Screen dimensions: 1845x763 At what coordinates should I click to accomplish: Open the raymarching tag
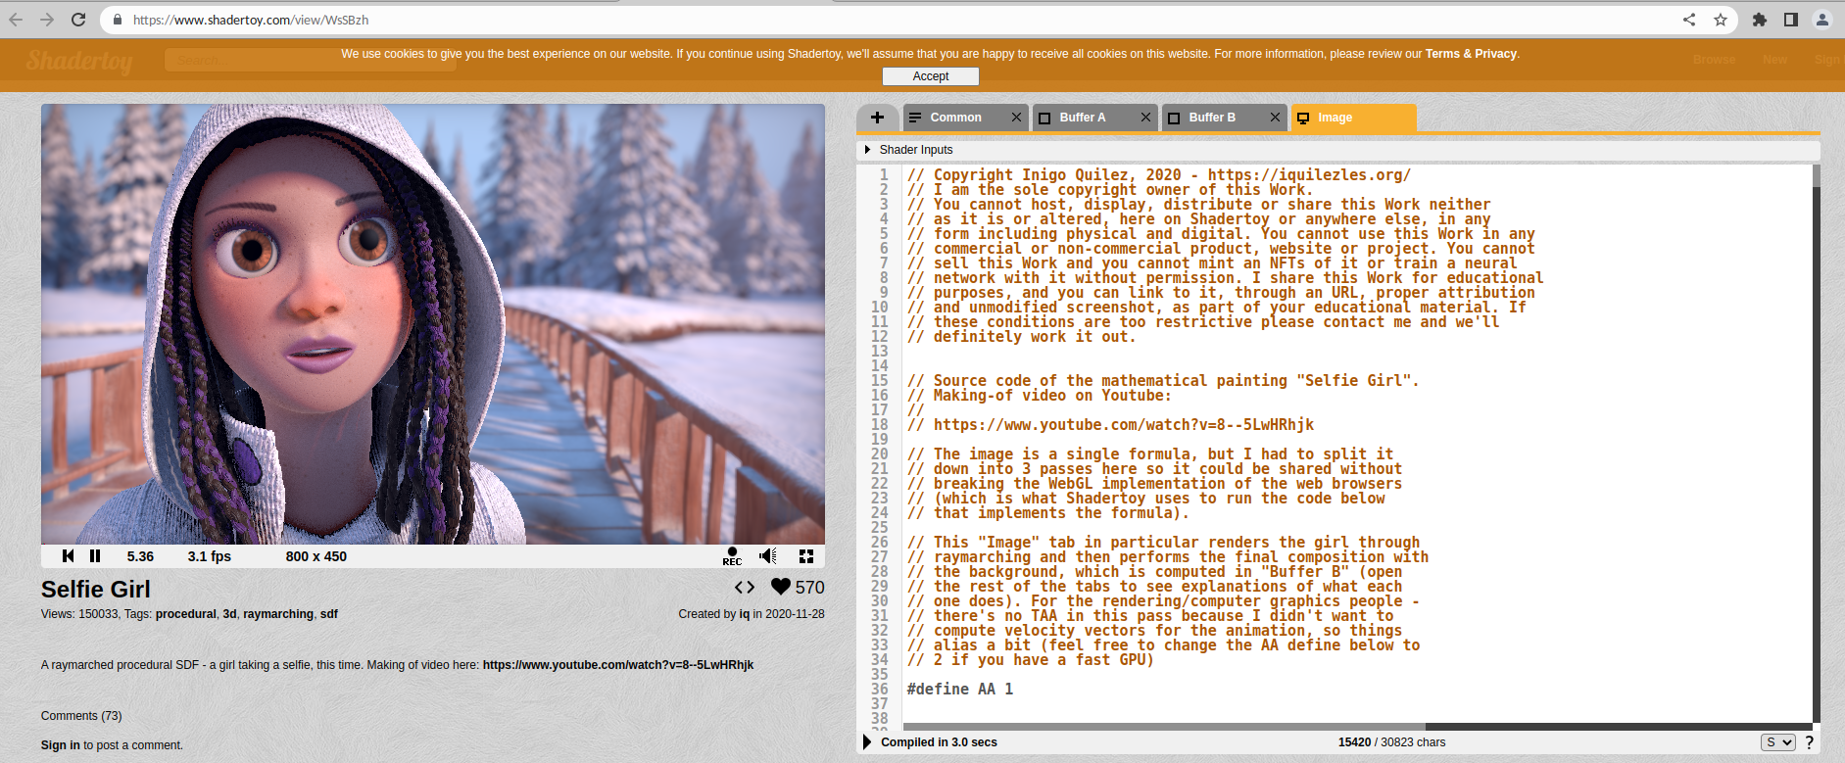[278, 614]
